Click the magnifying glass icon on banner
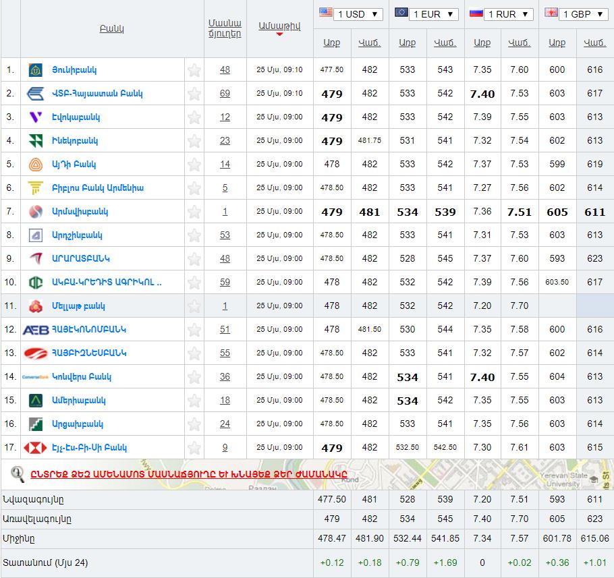The height and width of the screenshot is (578, 614). click(x=18, y=474)
